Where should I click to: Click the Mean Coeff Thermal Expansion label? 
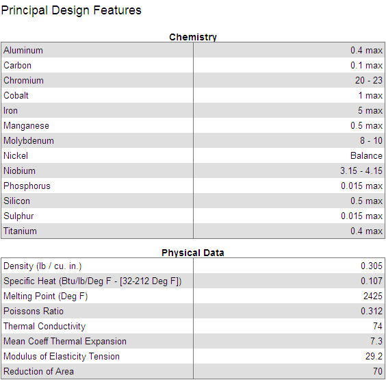(x=65, y=342)
